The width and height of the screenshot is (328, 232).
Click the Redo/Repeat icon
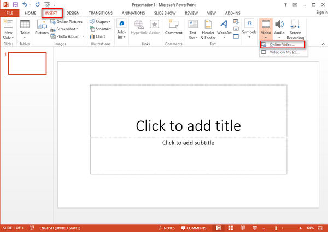pos(37,4)
